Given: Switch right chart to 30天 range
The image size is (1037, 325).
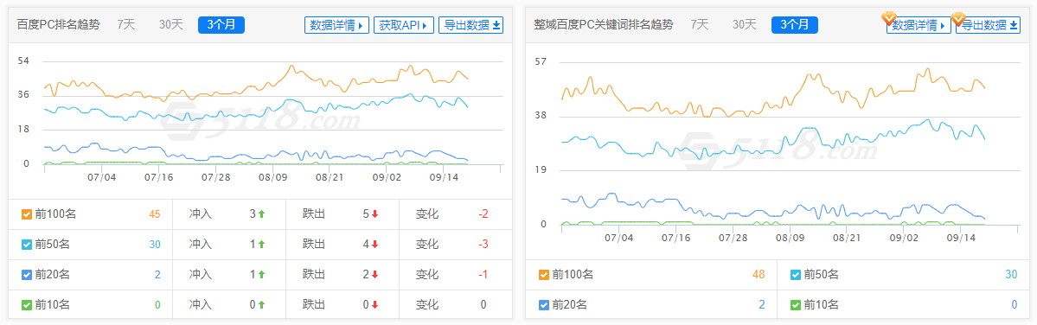Looking at the screenshot, I should point(744,24).
